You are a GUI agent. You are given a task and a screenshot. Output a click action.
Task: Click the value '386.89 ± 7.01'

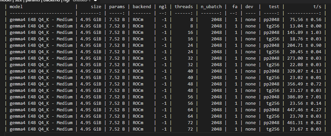click(304, 97)
